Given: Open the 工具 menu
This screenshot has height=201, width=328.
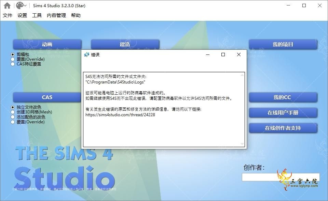Looking at the screenshot, I should (37, 15).
